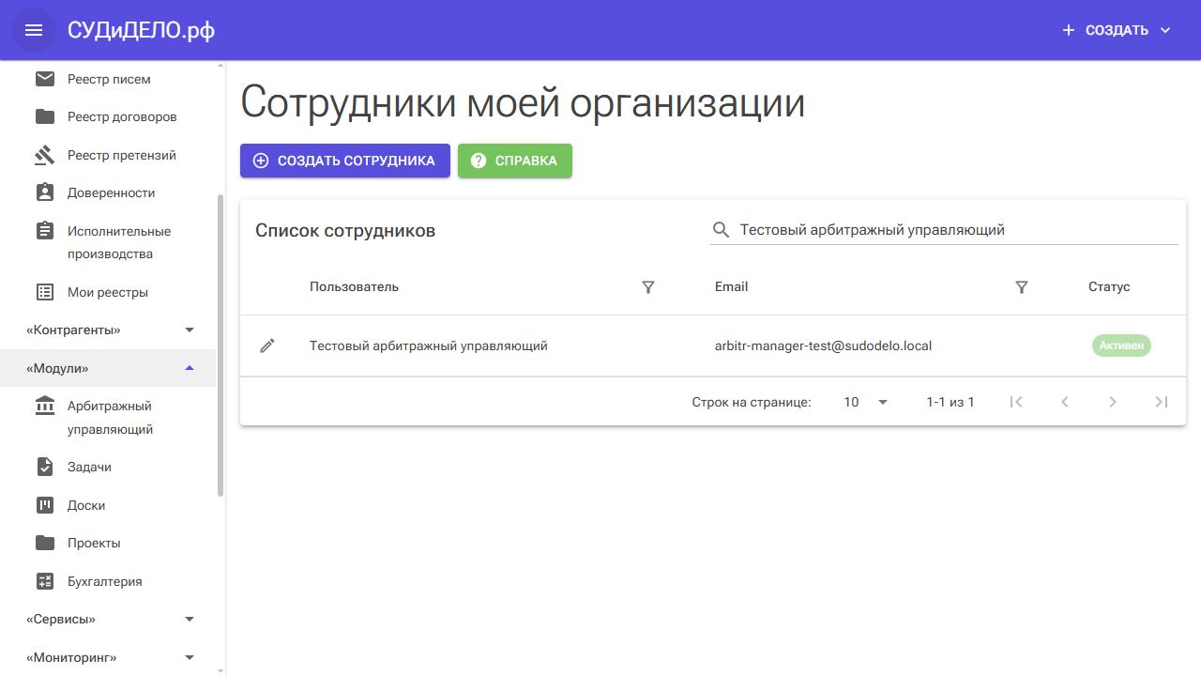Click the Задачи checklist icon
Viewport: 1201px width, 676px height.
click(x=44, y=467)
